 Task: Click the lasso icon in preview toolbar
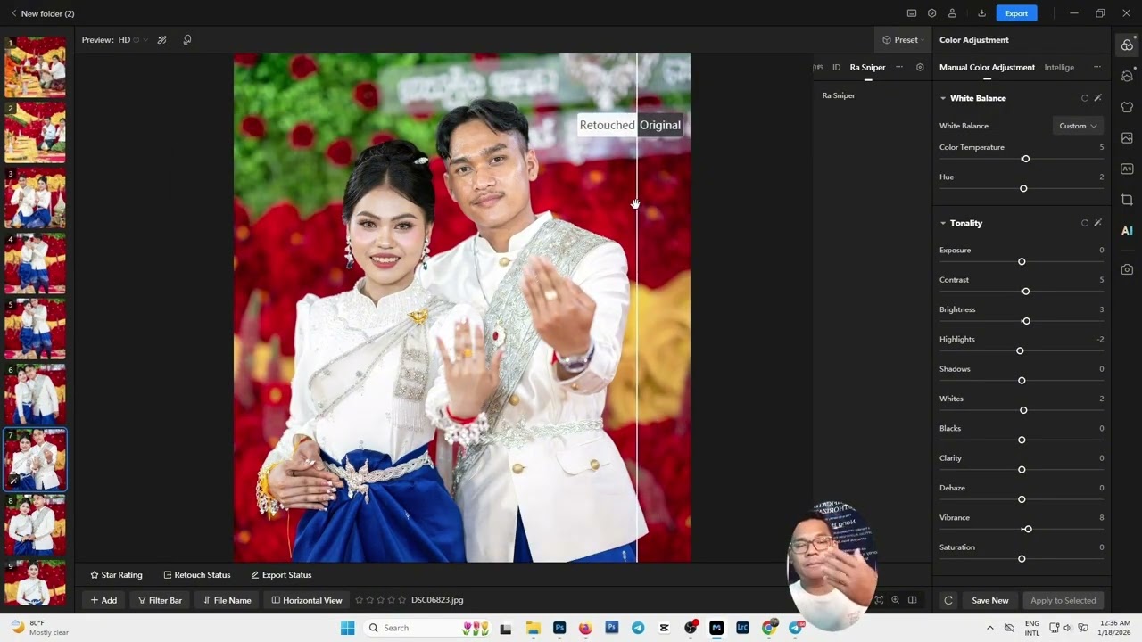(x=187, y=40)
